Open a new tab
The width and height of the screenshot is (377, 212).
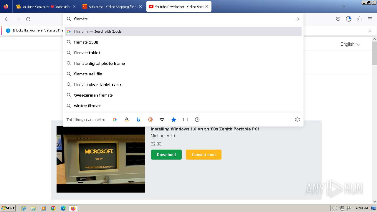(218, 6)
